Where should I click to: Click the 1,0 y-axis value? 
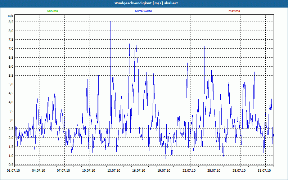[x=11, y=156]
